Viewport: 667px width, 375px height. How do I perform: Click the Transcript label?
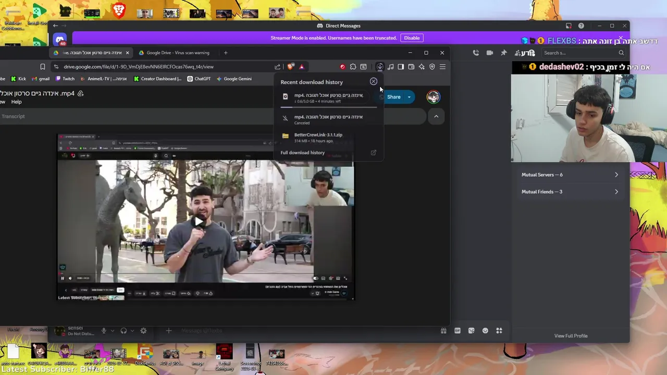(13, 116)
